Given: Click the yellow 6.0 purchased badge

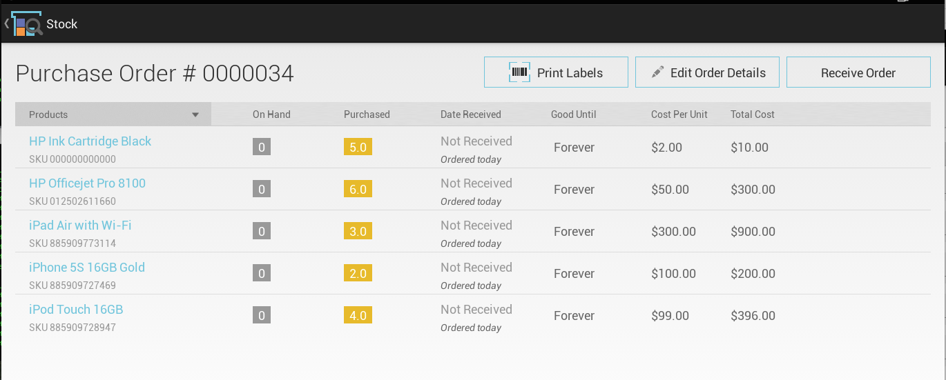Looking at the screenshot, I should coord(358,189).
